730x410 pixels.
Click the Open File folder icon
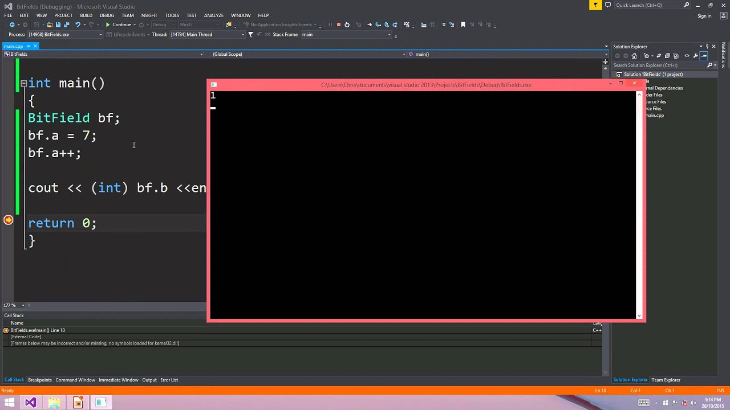[x=50, y=24]
